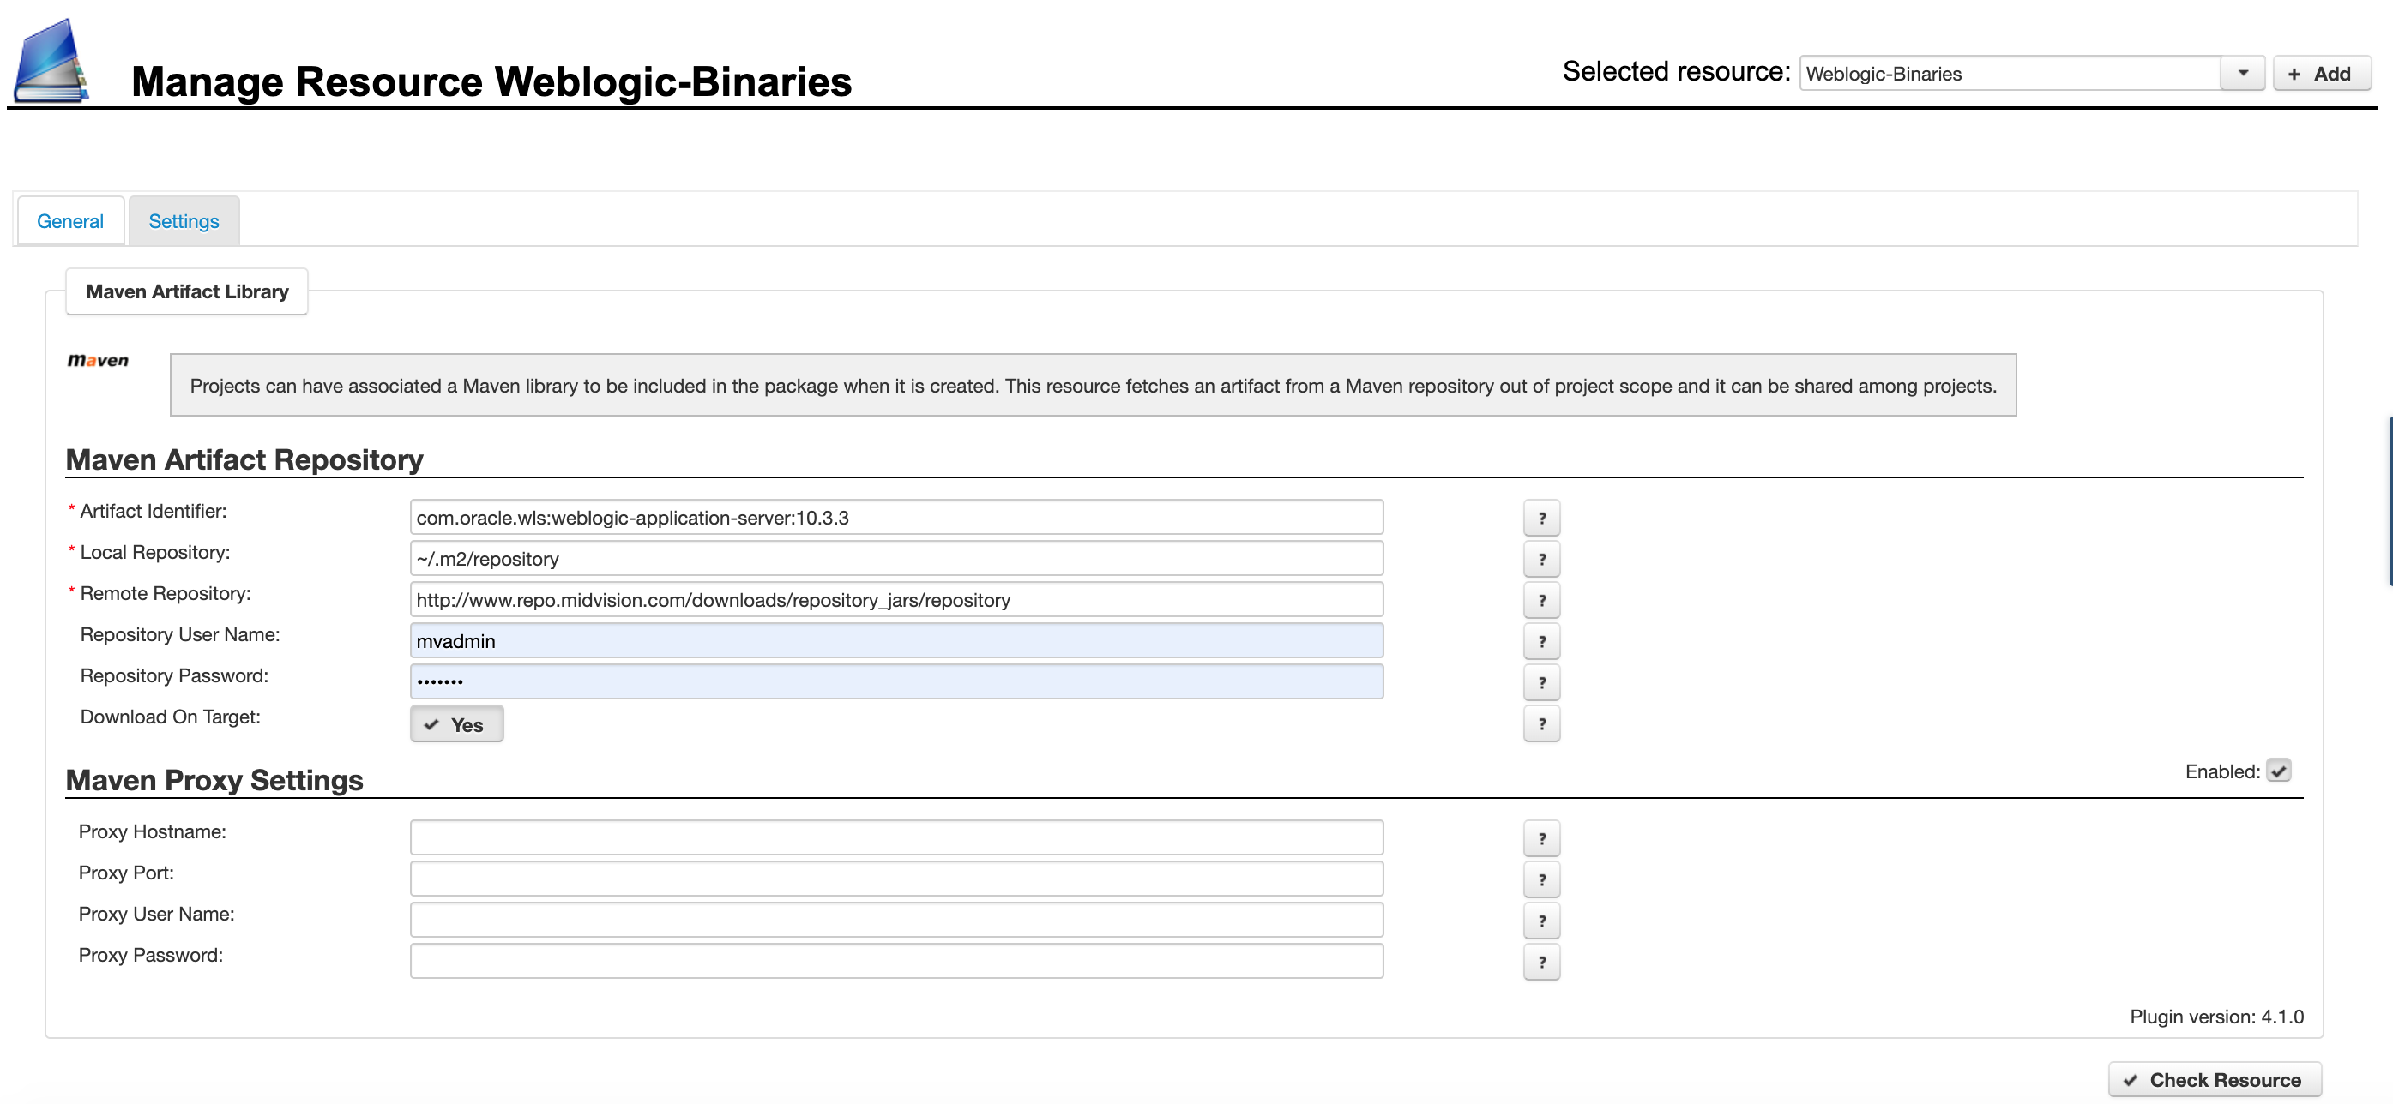Image resolution: width=2393 pixels, height=1104 pixels.
Task: Uncheck the Maven Proxy Enabled checkbox
Action: (x=2278, y=771)
